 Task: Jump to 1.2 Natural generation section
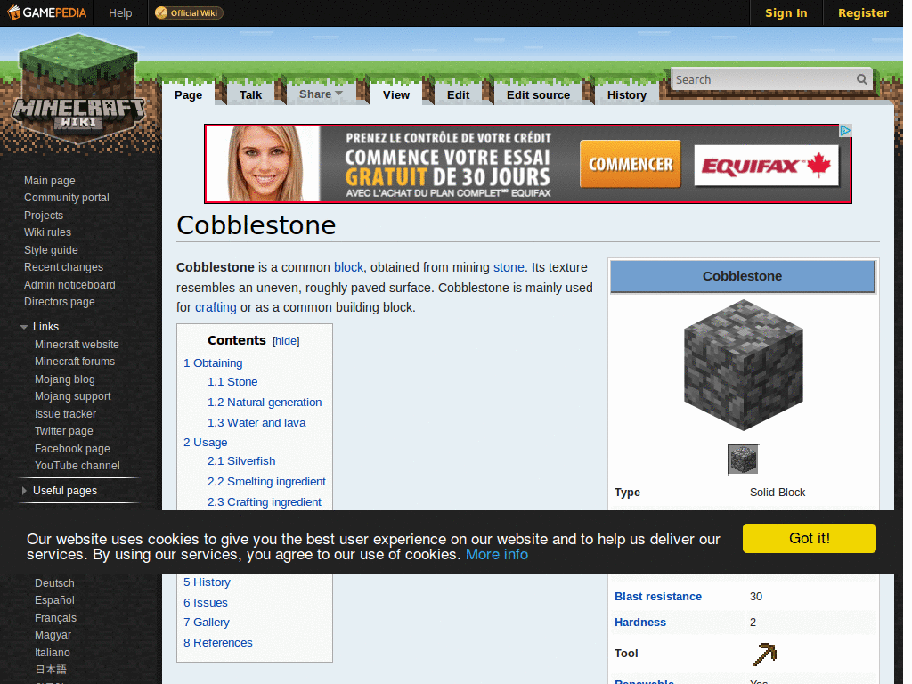265,402
